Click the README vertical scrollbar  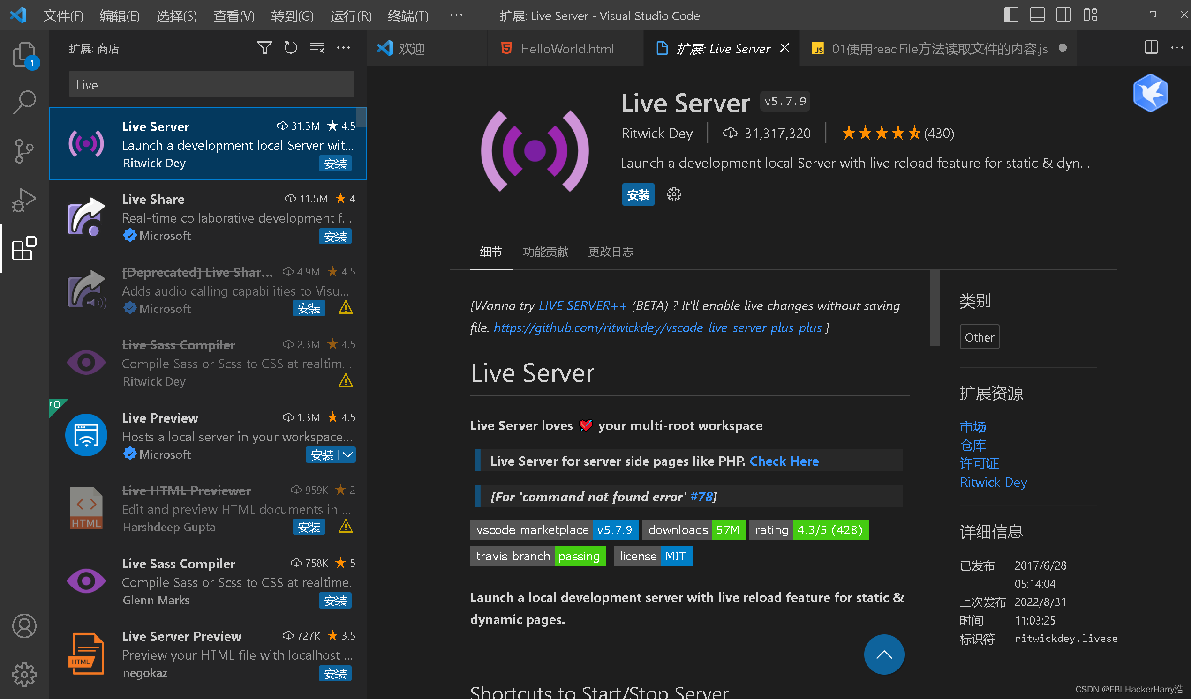click(934, 308)
